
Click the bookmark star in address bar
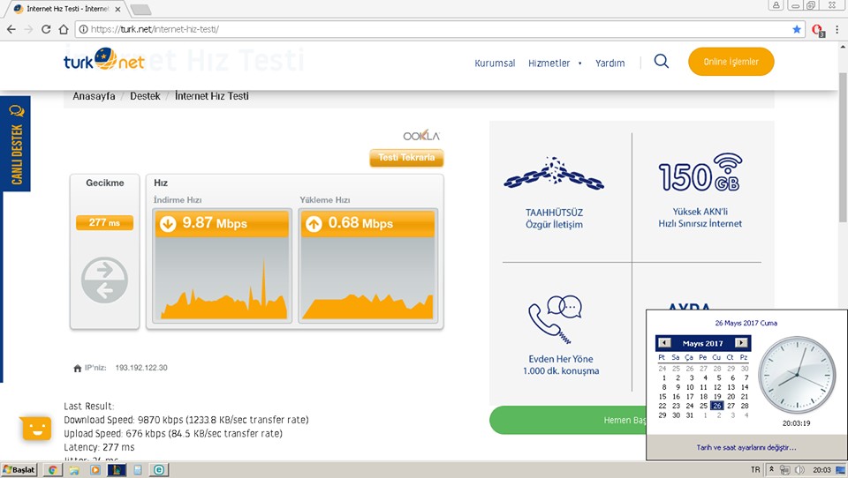pyautogui.click(x=796, y=29)
